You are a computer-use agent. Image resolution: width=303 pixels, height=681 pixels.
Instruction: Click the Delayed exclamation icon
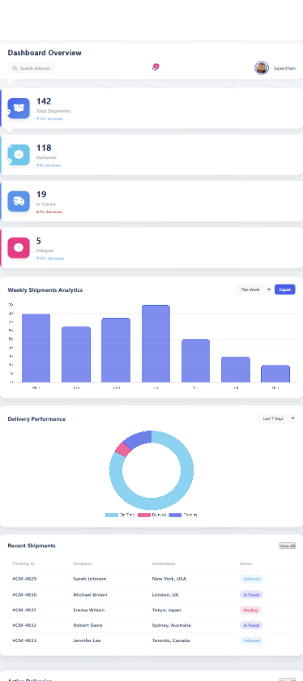(x=19, y=247)
